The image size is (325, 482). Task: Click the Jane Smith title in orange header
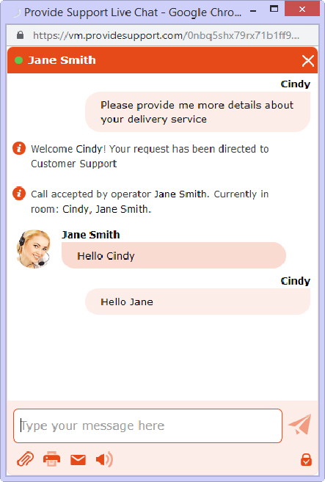click(x=62, y=60)
